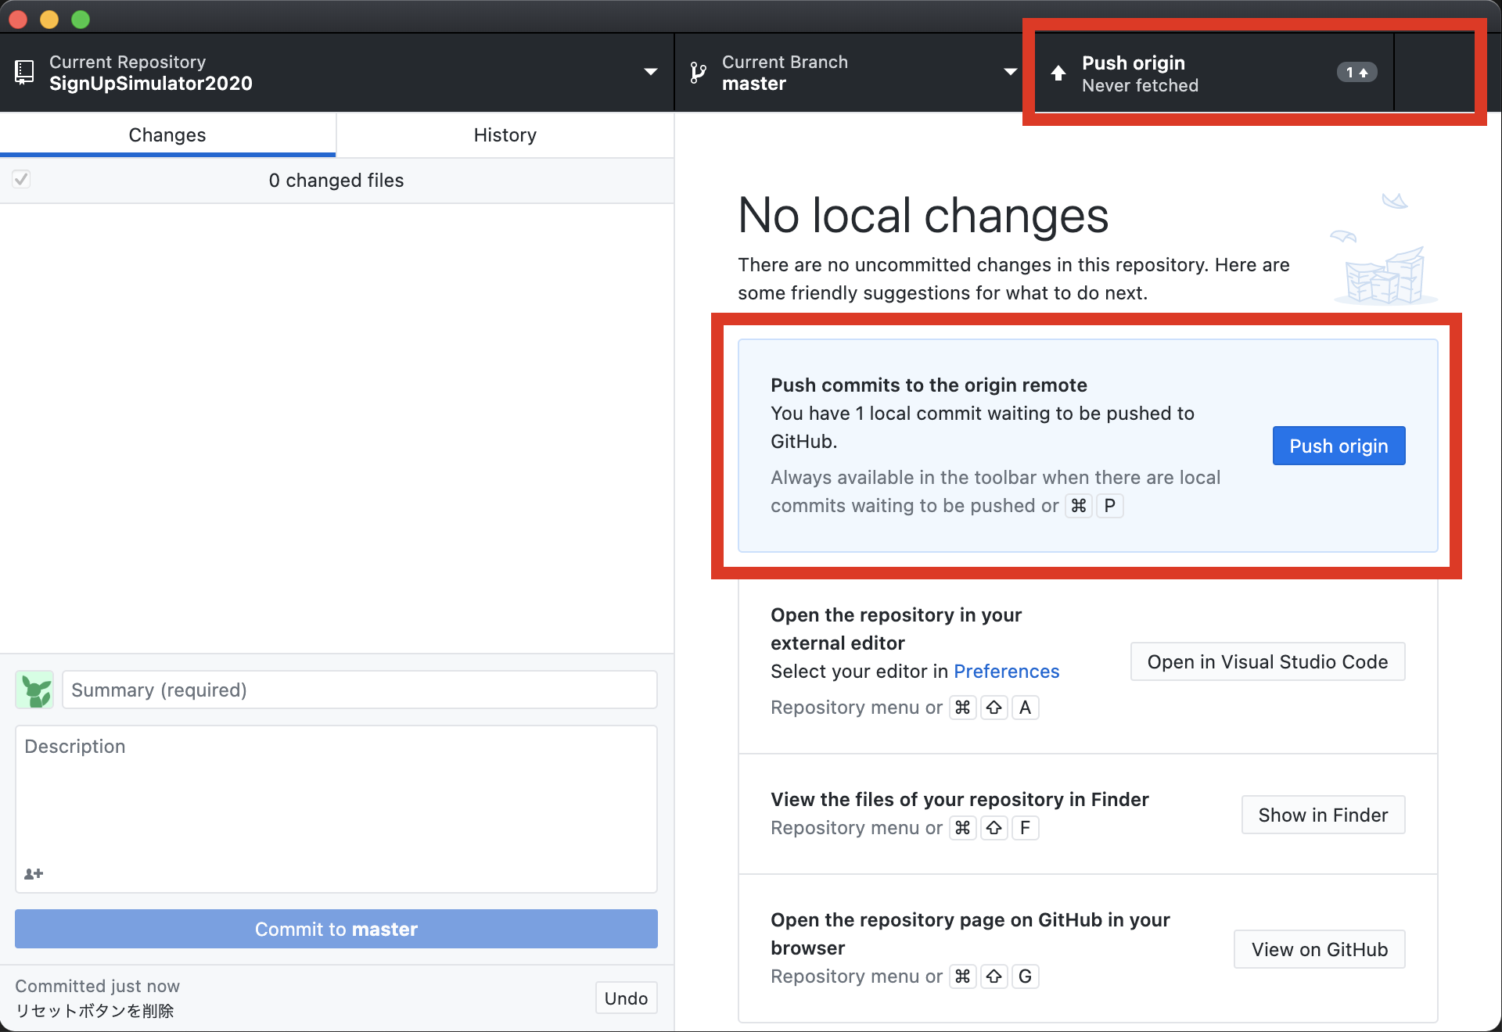Click the user avatar next to Summary

35,690
